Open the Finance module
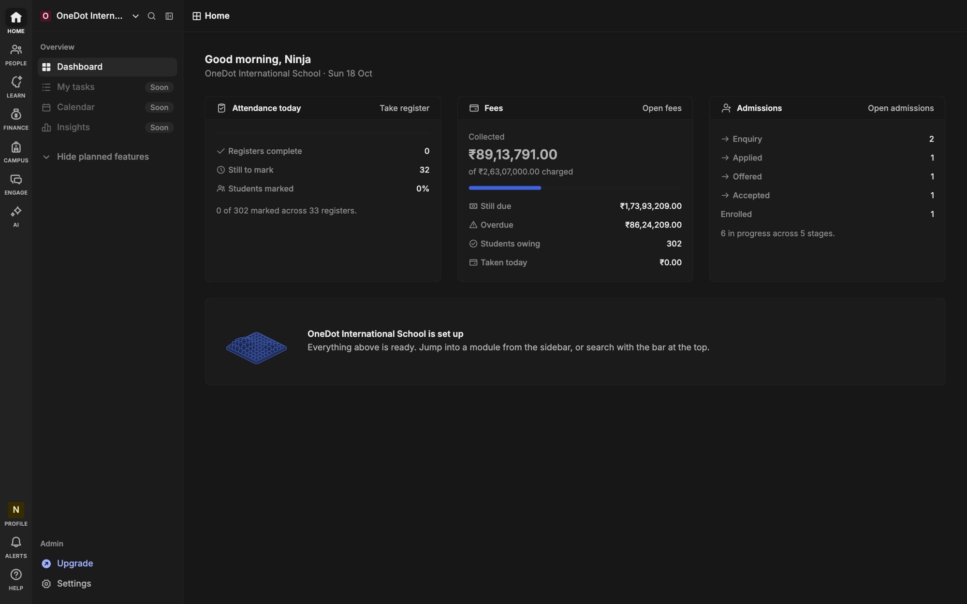The image size is (967, 604). (x=16, y=119)
